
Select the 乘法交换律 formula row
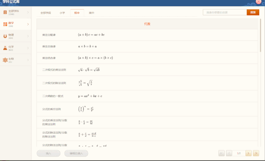147,46
